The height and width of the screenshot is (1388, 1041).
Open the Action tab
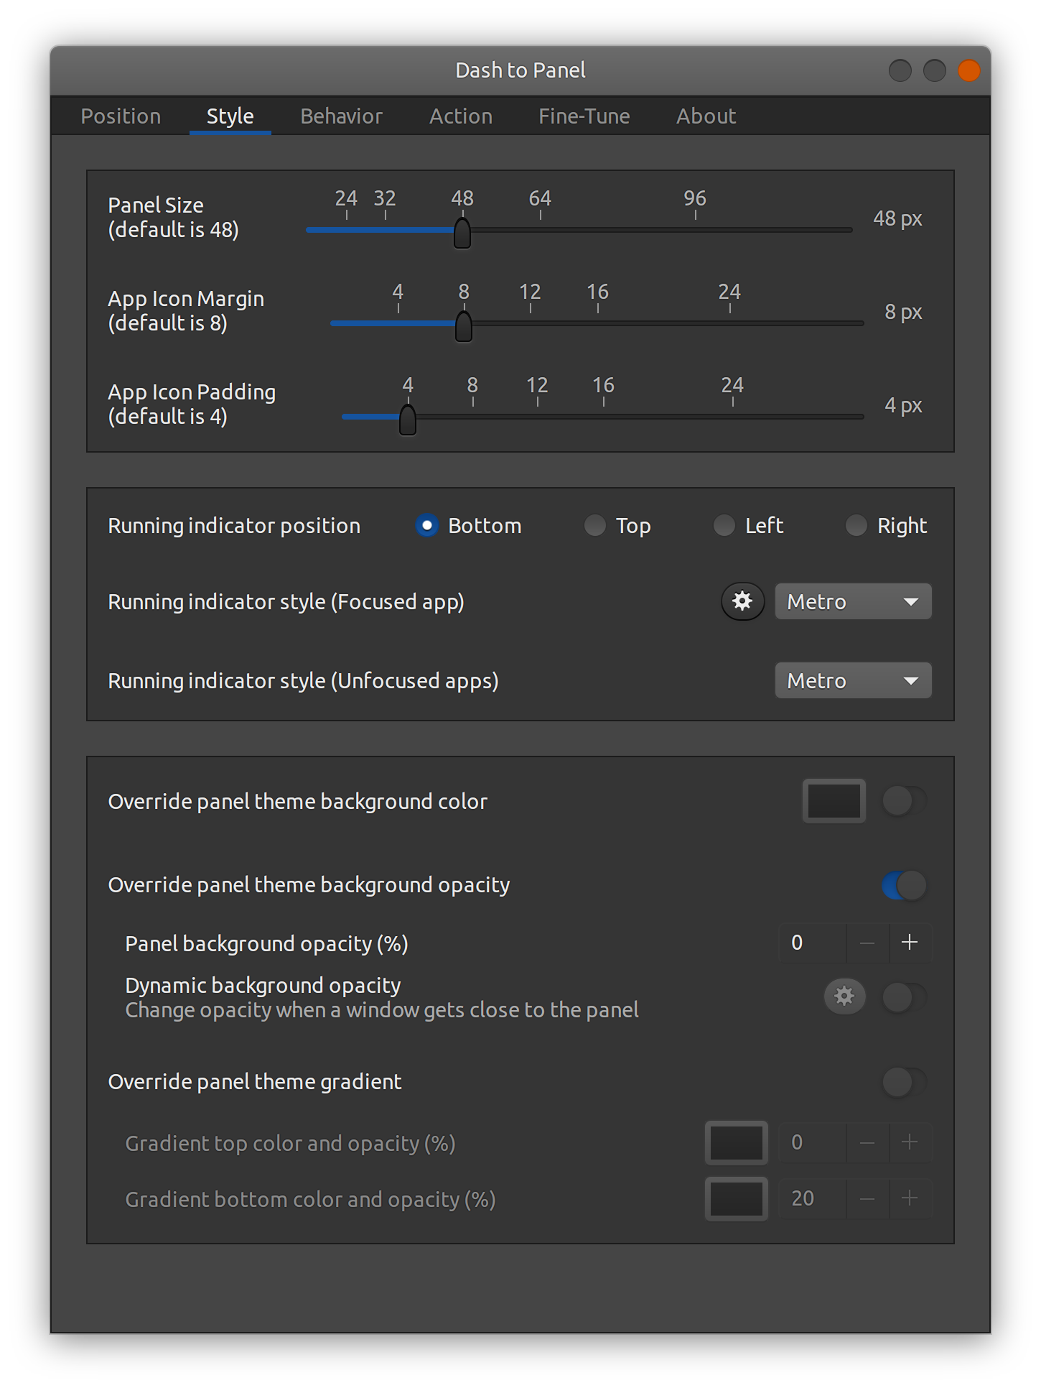(x=461, y=116)
